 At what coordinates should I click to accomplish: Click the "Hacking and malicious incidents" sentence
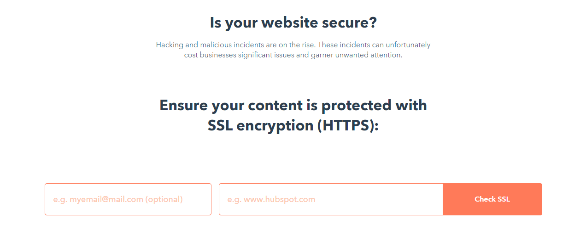(293, 45)
